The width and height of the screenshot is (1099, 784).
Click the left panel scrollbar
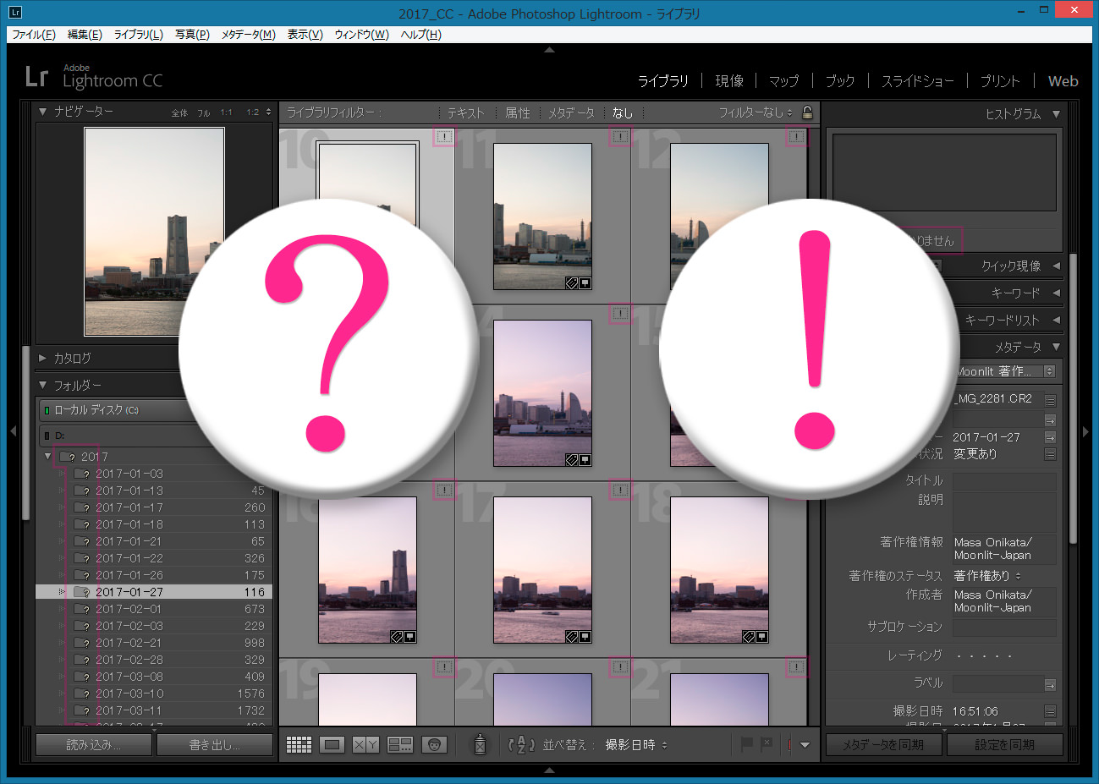25,431
